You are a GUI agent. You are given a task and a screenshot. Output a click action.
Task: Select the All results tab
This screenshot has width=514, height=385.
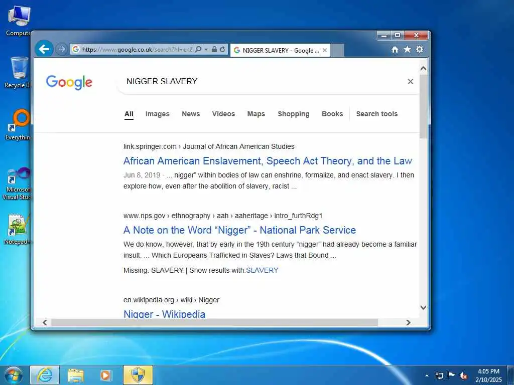point(129,114)
